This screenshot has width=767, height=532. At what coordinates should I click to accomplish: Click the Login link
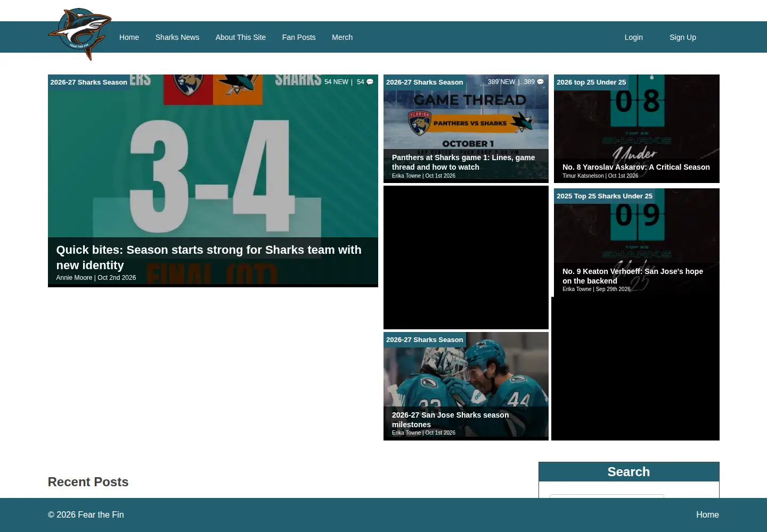(x=634, y=37)
